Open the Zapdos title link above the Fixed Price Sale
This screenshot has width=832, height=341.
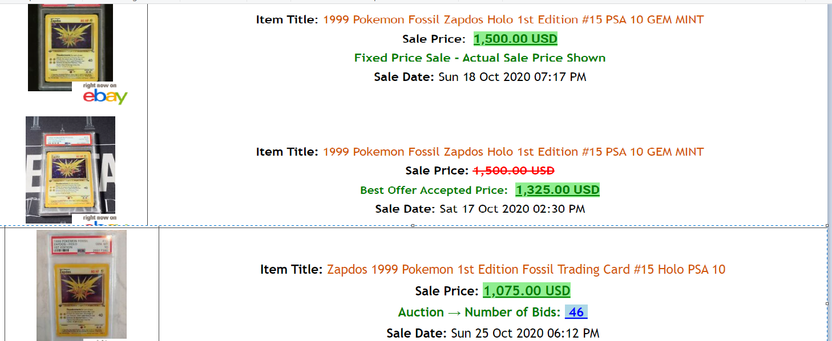514,20
